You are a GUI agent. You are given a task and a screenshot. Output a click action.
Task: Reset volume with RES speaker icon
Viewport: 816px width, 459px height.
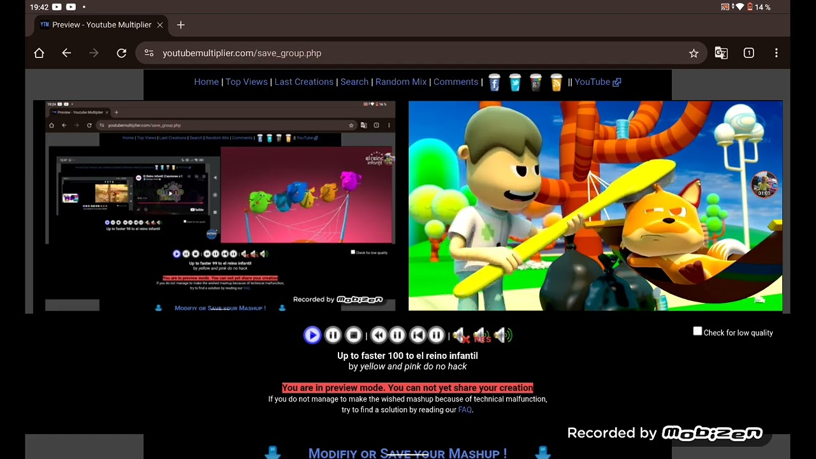[482, 335]
